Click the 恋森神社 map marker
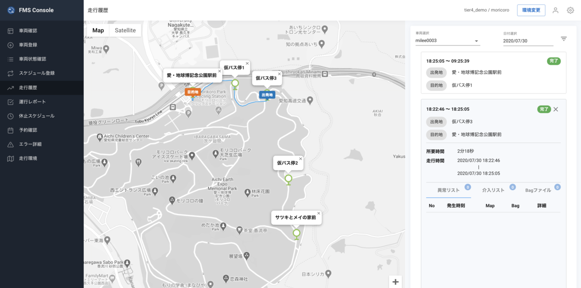This screenshot has height=288, width=581. (x=226, y=279)
